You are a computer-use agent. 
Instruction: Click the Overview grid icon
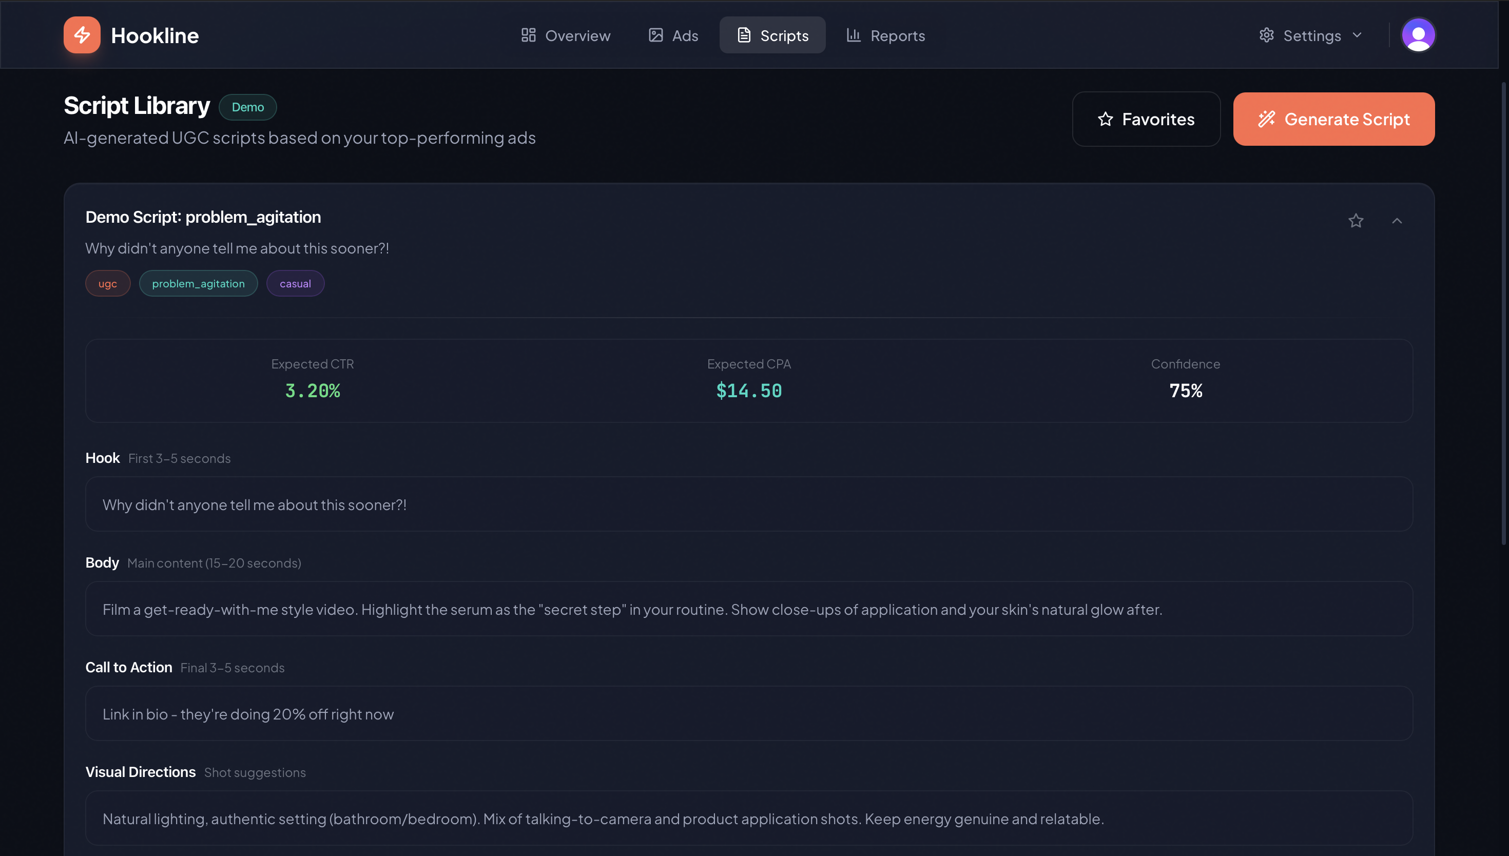(528, 35)
